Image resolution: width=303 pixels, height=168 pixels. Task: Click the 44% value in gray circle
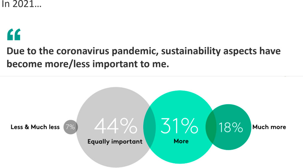(x=116, y=126)
